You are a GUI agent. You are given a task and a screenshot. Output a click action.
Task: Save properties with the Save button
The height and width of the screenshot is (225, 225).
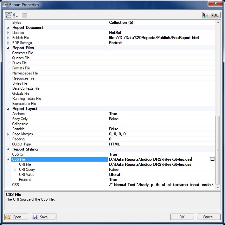pos(44,217)
